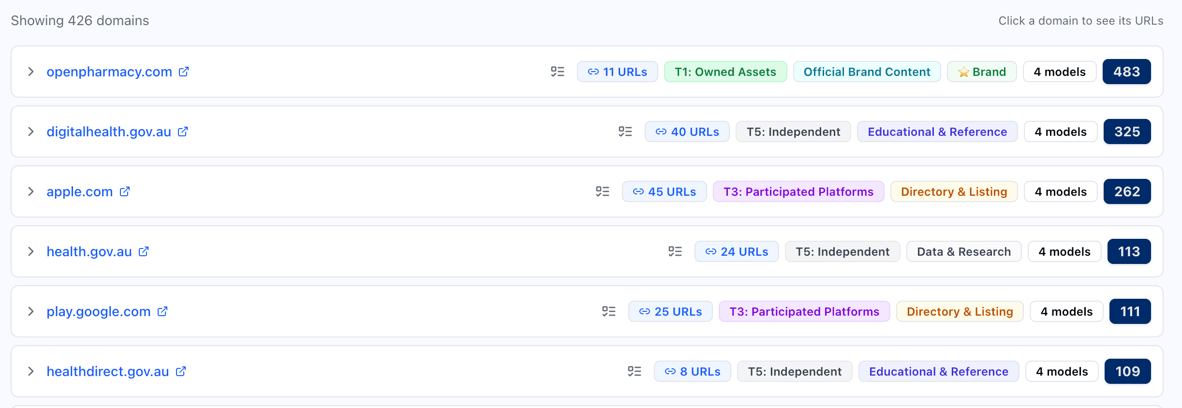Image resolution: width=1182 pixels, height=408 pixels.
Task: Click the checklist icon in openpharmacy.com row
Action: (558, 72)
